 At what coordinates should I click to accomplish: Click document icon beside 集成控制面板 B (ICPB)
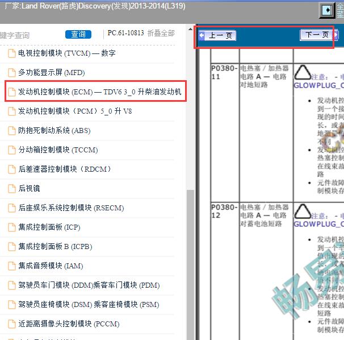point(11,247)
